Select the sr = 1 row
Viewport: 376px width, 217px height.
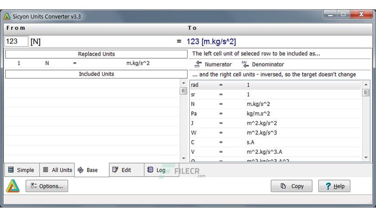tap(275, 95)
